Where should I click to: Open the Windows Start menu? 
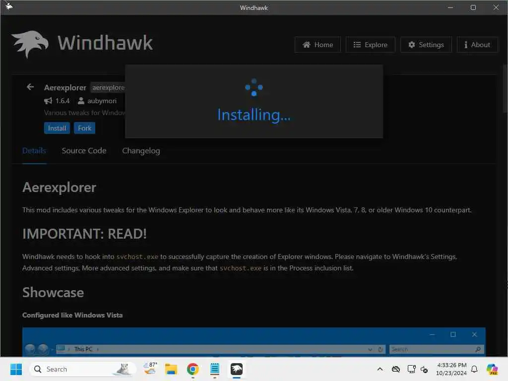pos(16,369)
